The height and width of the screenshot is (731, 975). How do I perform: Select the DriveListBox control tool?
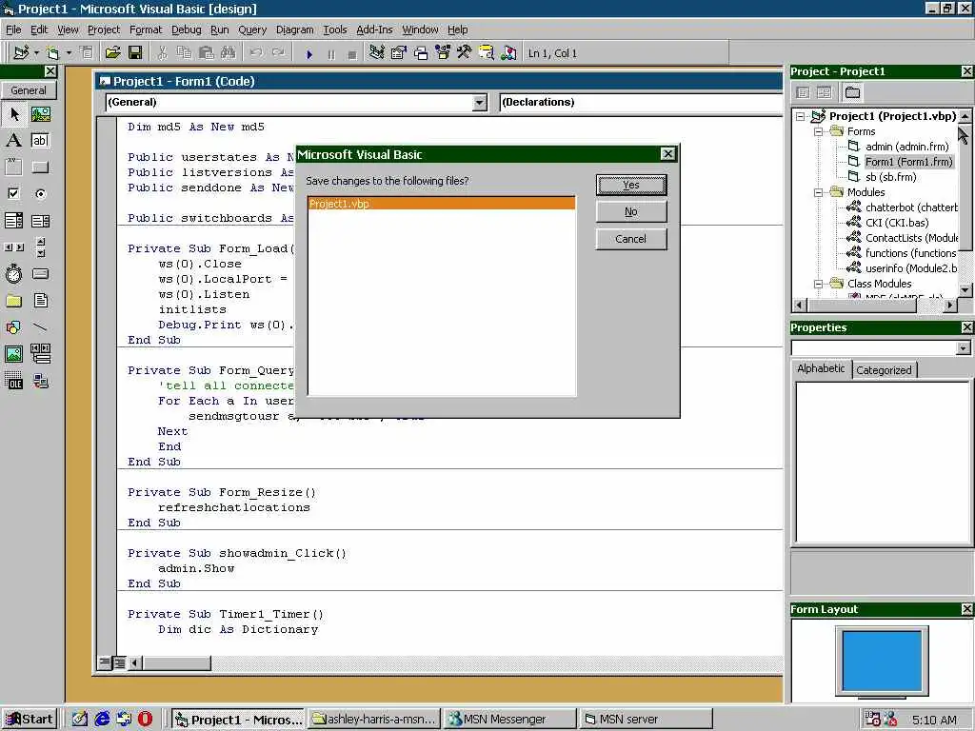[x=40, y=273]
